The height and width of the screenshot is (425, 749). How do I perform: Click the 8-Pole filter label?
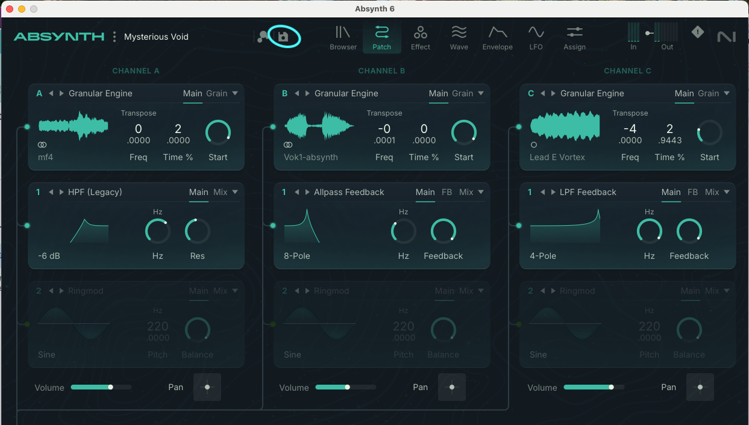point(297,256)
